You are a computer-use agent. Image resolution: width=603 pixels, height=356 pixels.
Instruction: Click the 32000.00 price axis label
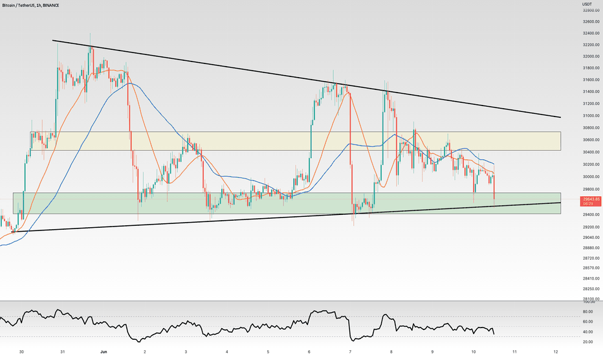pyautogui.click(x=591, y=56)
